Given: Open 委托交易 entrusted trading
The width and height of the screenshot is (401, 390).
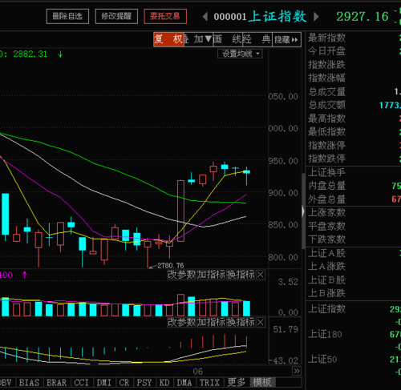Looking at the screenshot, I should tap(165, 16).
